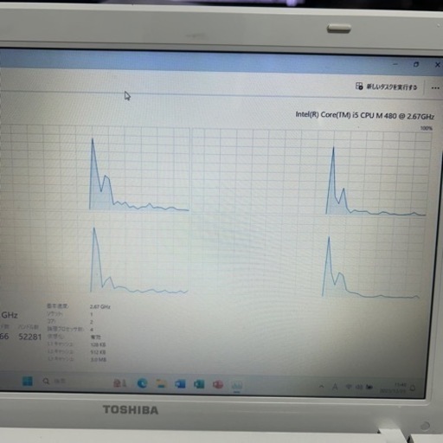The height and width of the screenshot is (443, 443).
Task: Click the logical processors count '4'
Action: pos(92,330)
